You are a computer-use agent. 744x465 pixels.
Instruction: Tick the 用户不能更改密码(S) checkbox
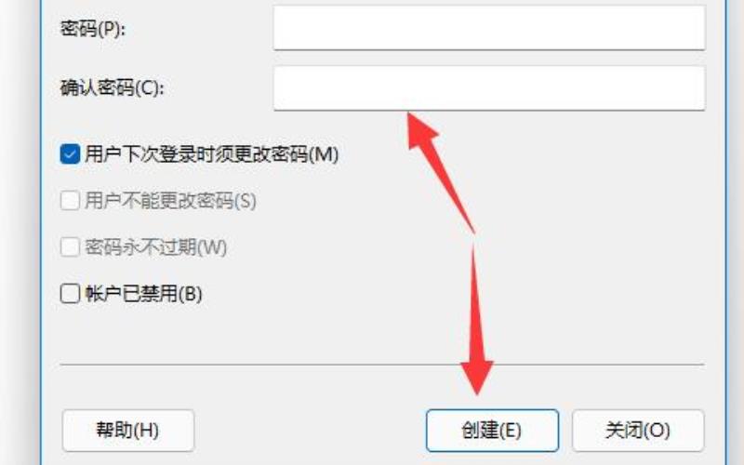point(70,201)
